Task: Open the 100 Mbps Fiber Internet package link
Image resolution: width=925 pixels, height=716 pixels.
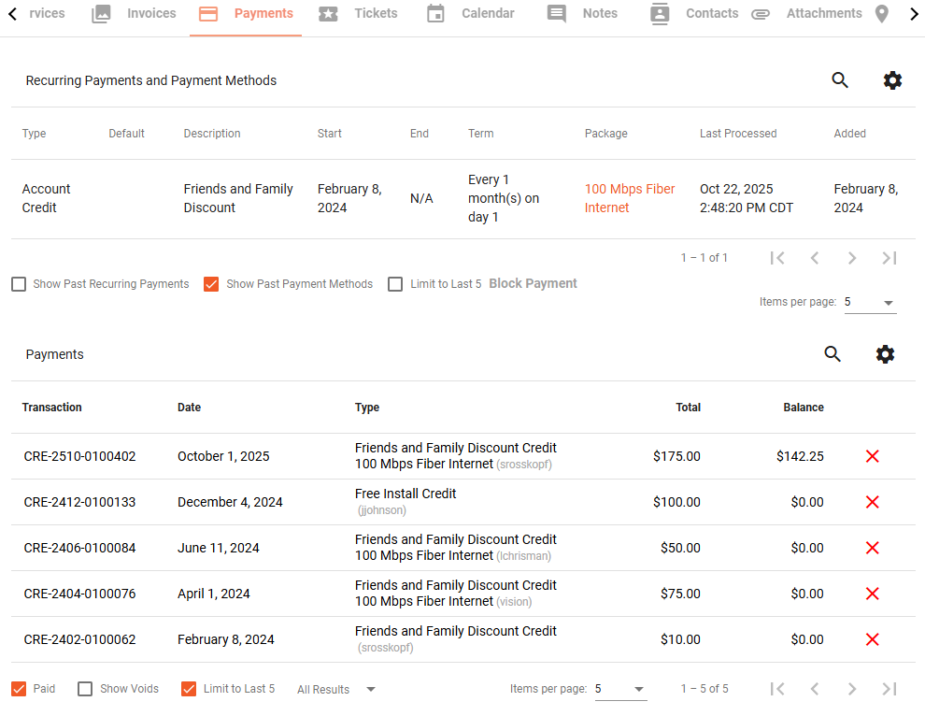Action: point(630,198)
